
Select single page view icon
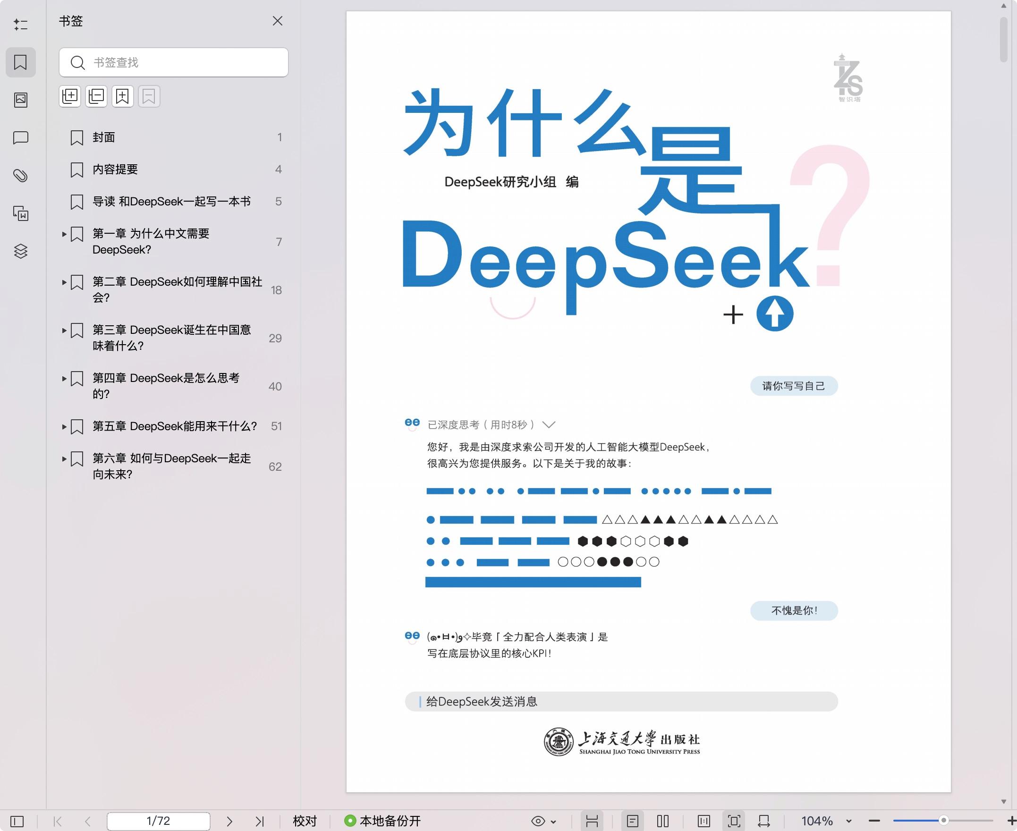click(633, 821)
